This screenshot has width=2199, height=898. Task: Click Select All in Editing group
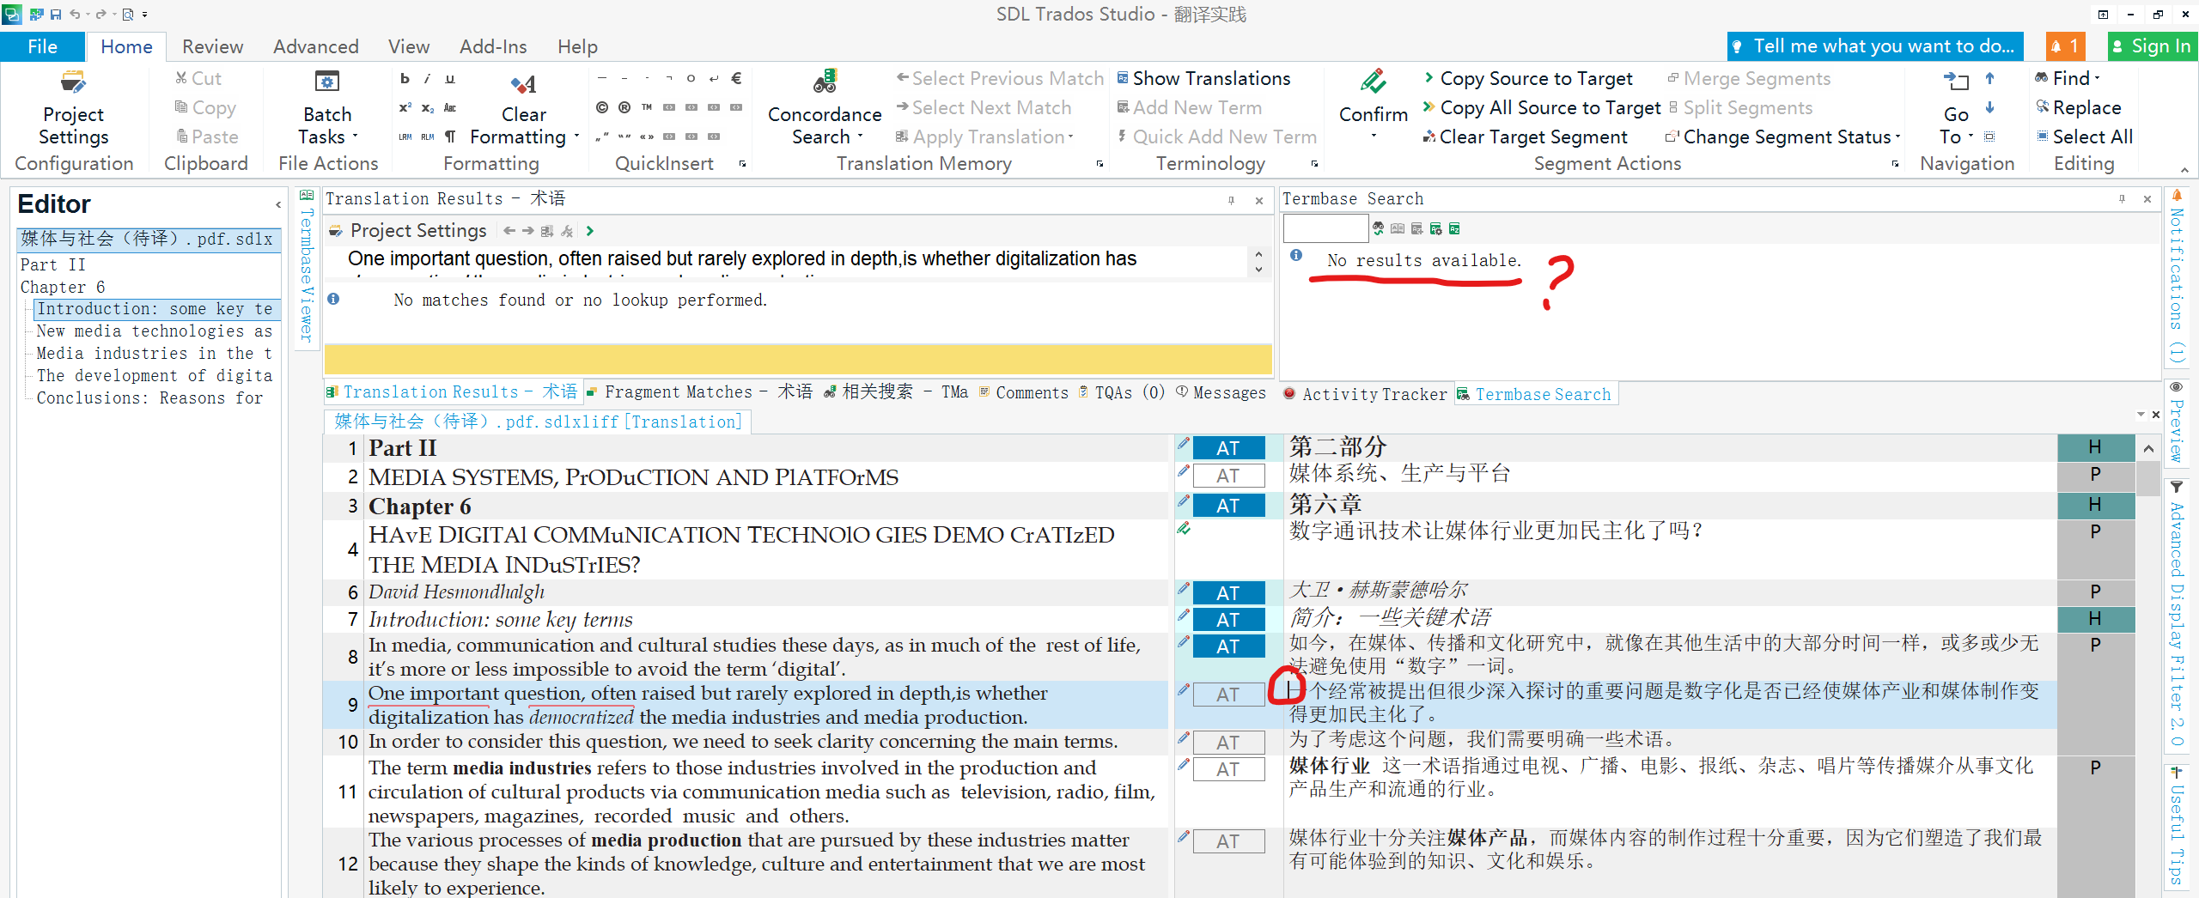coord(2084,137)
